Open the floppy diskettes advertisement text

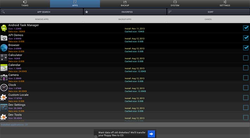pyautogui.click(x=122, y=134)
